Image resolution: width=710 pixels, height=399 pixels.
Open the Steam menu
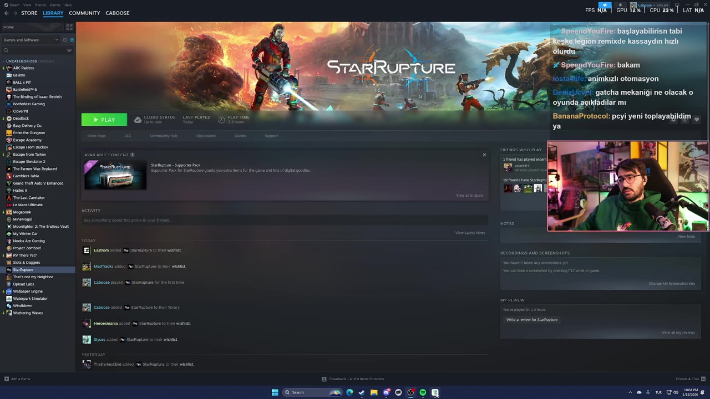(x=14, y=5)
